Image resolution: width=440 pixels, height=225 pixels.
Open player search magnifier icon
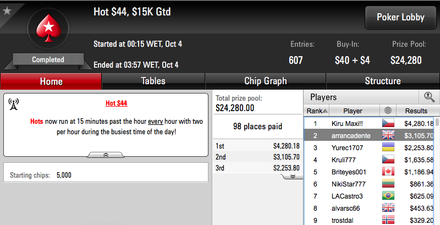click(x=429, y=97)
